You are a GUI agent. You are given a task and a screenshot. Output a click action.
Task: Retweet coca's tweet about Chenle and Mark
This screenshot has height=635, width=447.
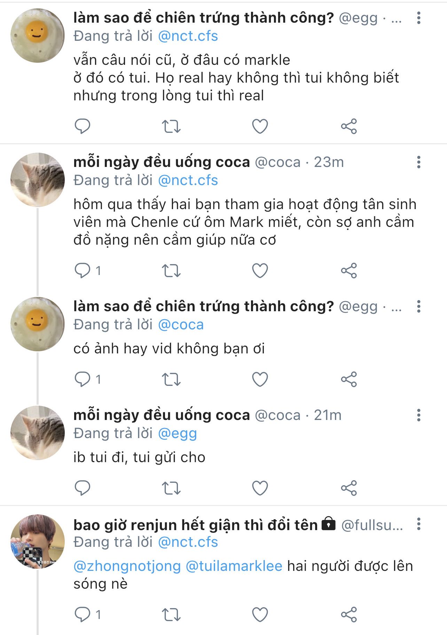[x=171, y=271]
